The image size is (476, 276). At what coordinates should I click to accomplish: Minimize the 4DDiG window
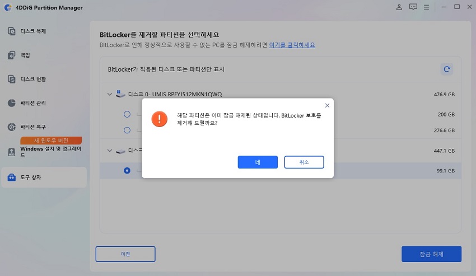pos(444,7)
